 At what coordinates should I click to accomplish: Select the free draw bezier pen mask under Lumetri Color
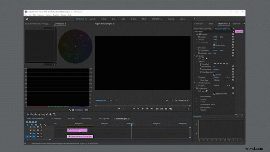coord(206,91)
